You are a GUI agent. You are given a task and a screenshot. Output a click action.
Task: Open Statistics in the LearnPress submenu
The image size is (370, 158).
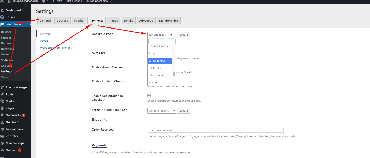coord(7,60)
